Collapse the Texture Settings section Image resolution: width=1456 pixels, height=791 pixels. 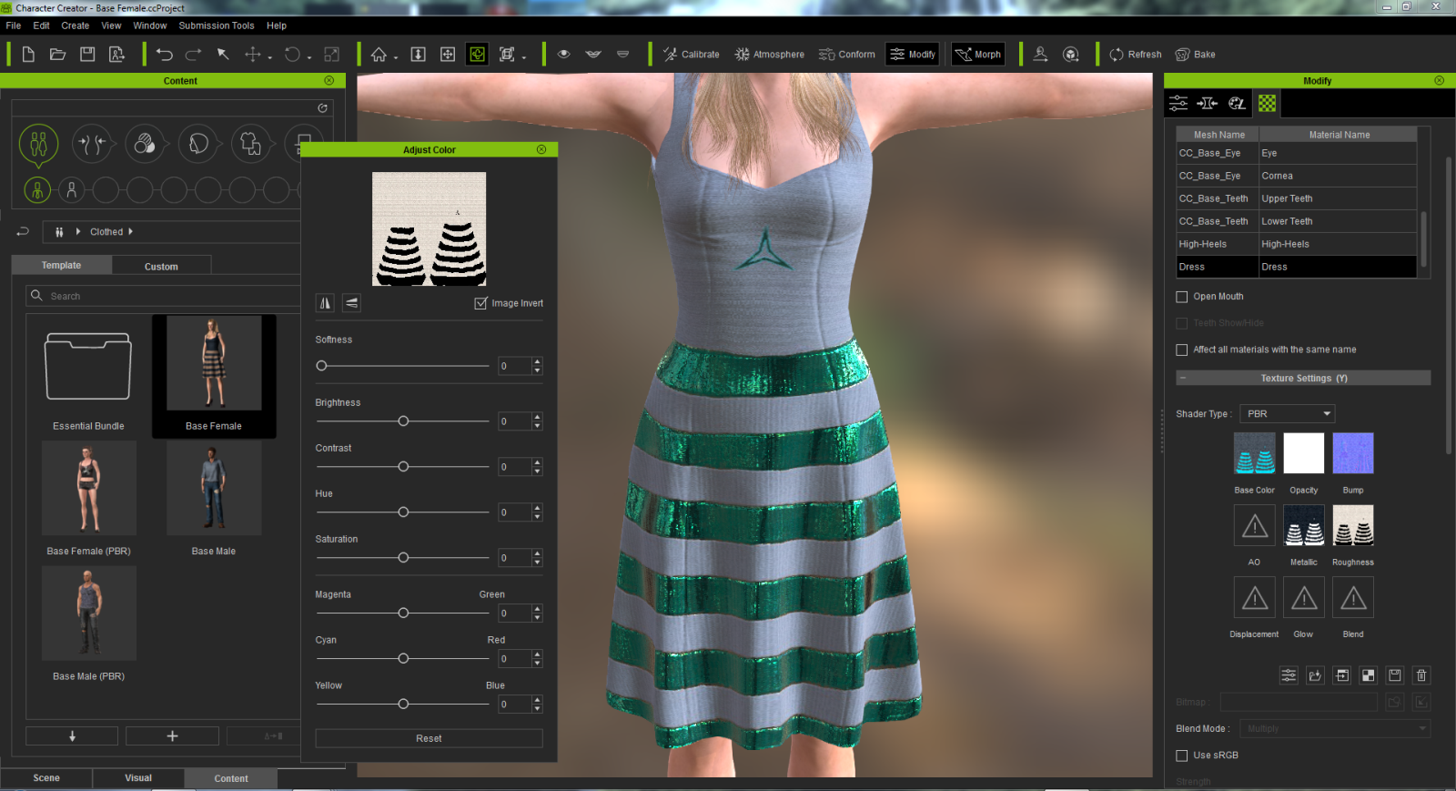pyautogui.click(x=1182, y=378)
